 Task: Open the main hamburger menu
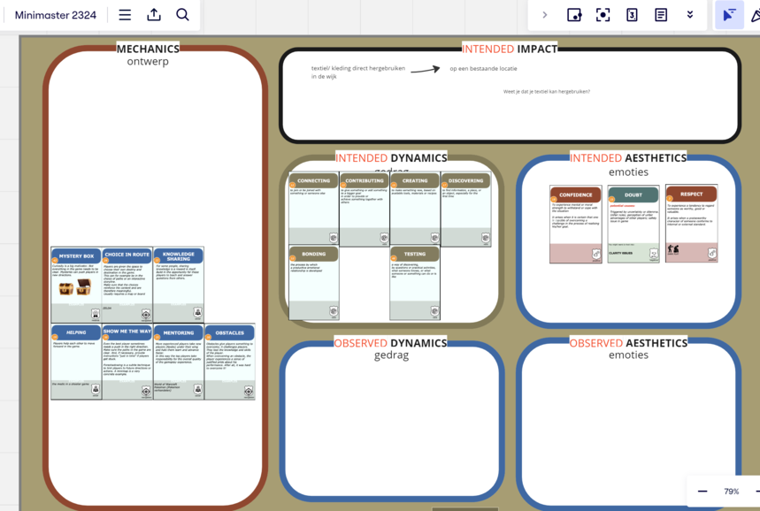125,15
